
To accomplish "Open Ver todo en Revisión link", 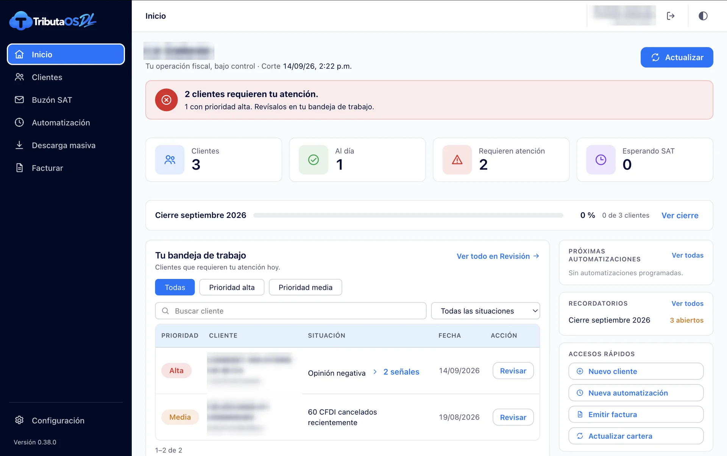I will click(498, 256).
